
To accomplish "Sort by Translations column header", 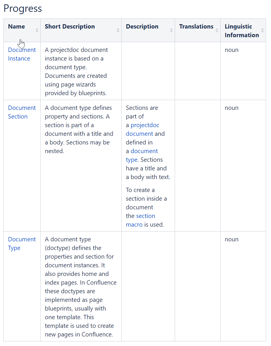I will point(196,27).
